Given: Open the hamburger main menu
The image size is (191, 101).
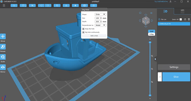Looking at the screenshot, I should click(4, 5).
